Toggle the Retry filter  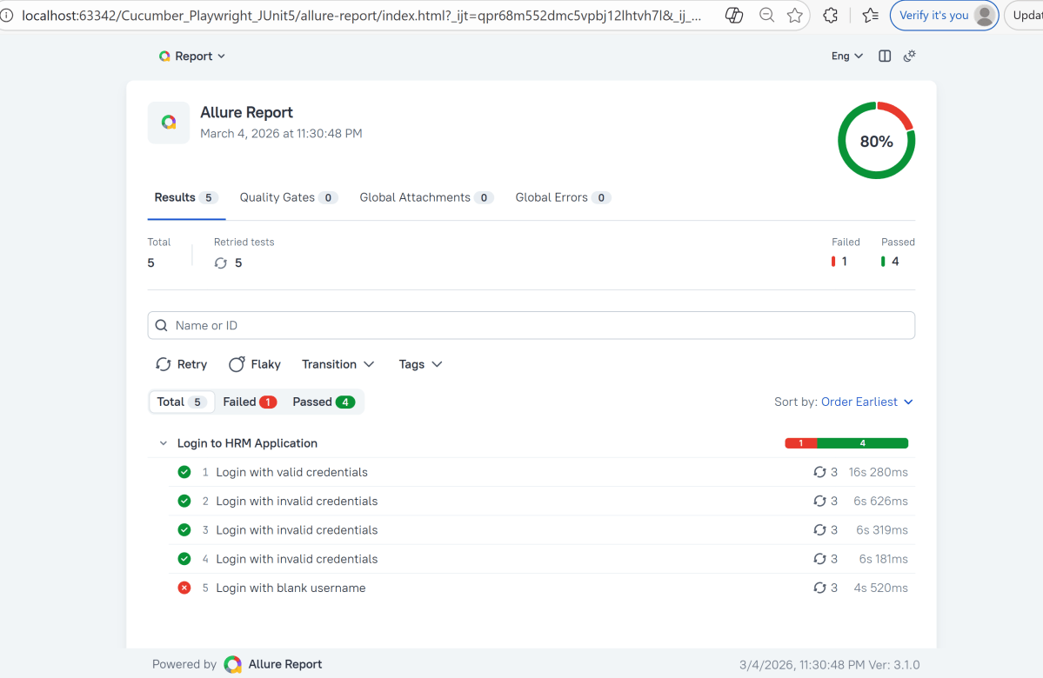pos(181,365)
